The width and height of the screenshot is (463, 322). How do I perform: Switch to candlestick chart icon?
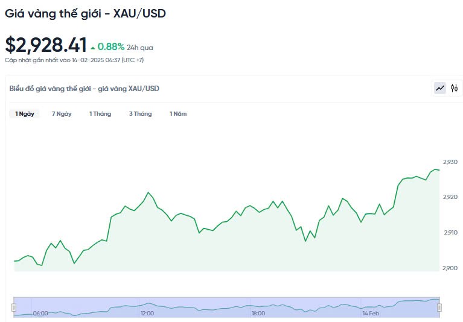click(x=455, y=88)
